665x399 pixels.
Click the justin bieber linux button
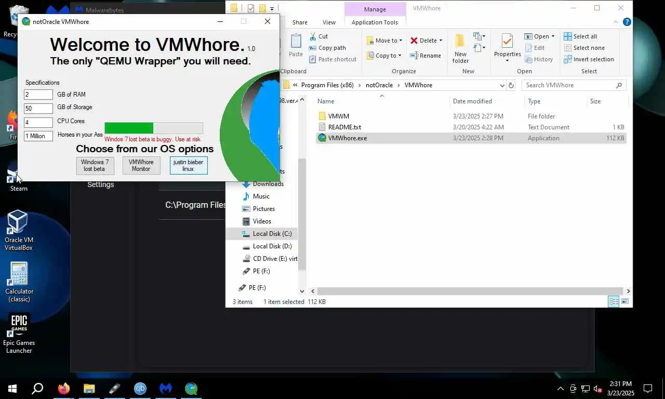tap(188, 165)
